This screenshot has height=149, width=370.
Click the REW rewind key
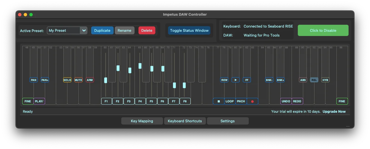click(x=224, y=80)
